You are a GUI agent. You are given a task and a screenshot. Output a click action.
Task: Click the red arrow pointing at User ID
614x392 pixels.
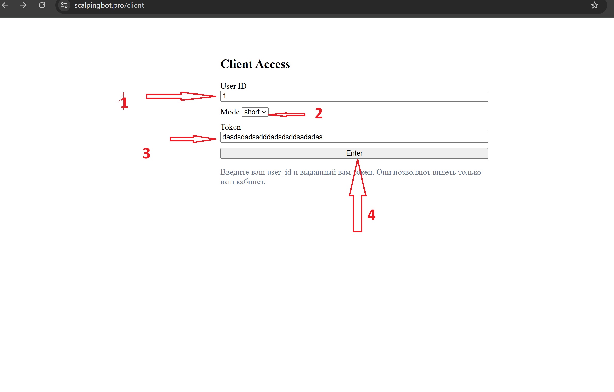180,96
